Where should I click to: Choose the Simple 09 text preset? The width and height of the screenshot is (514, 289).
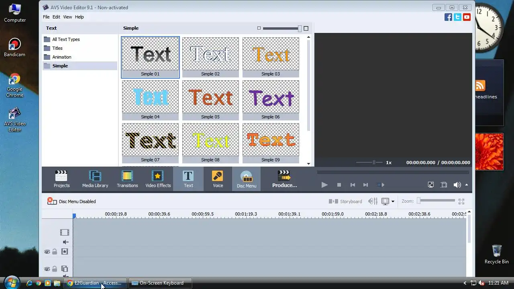(271, 143)
